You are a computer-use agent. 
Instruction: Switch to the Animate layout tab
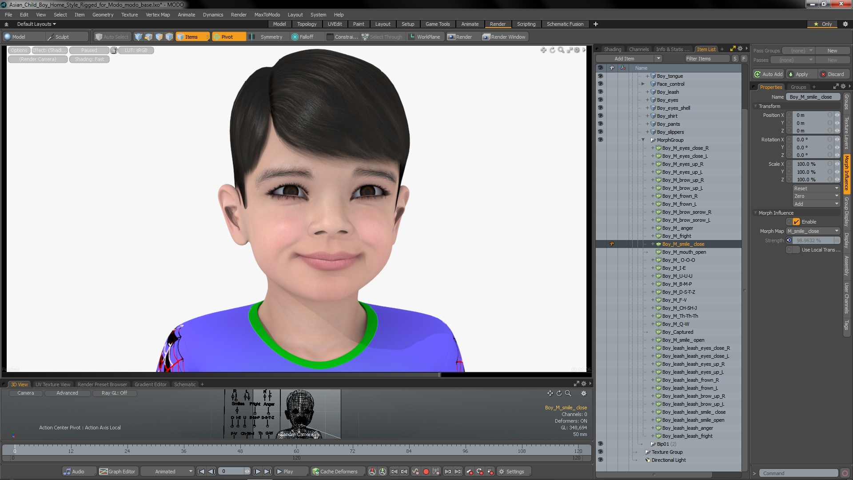click(470, 24)
